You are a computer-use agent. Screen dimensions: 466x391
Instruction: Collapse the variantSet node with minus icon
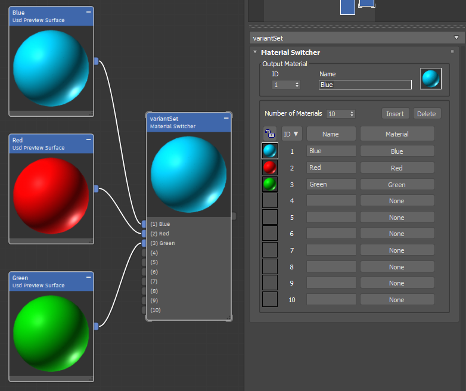(x=226, y=118)
